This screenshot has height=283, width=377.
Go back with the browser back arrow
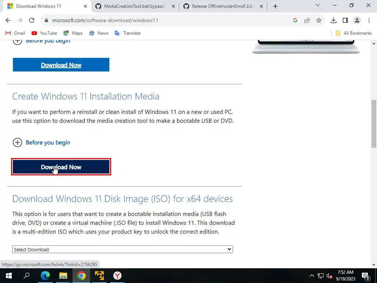[8, 21]
